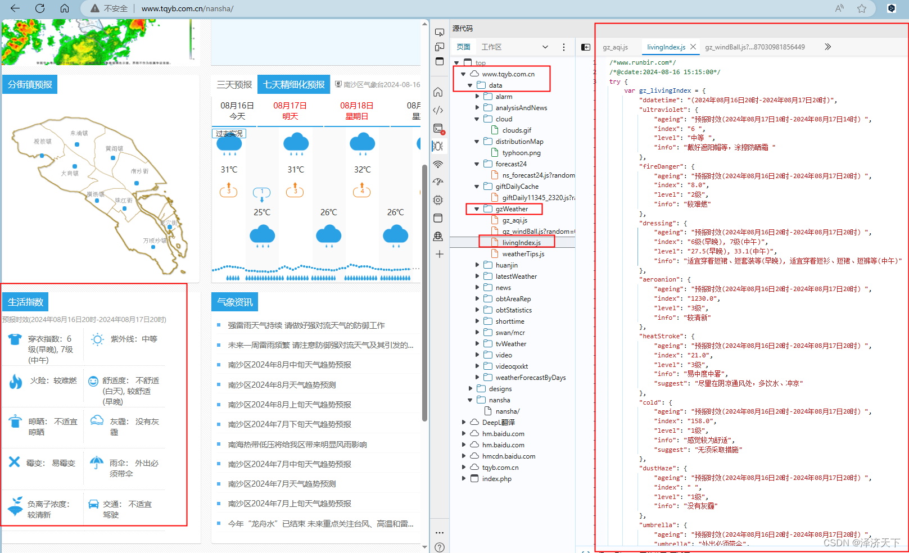Image resolution: width=909 pixels, height=553 pixels.
Task: Open 南沙区2024年8月天气趋势预测 news link
Action: tap(282, 385)
